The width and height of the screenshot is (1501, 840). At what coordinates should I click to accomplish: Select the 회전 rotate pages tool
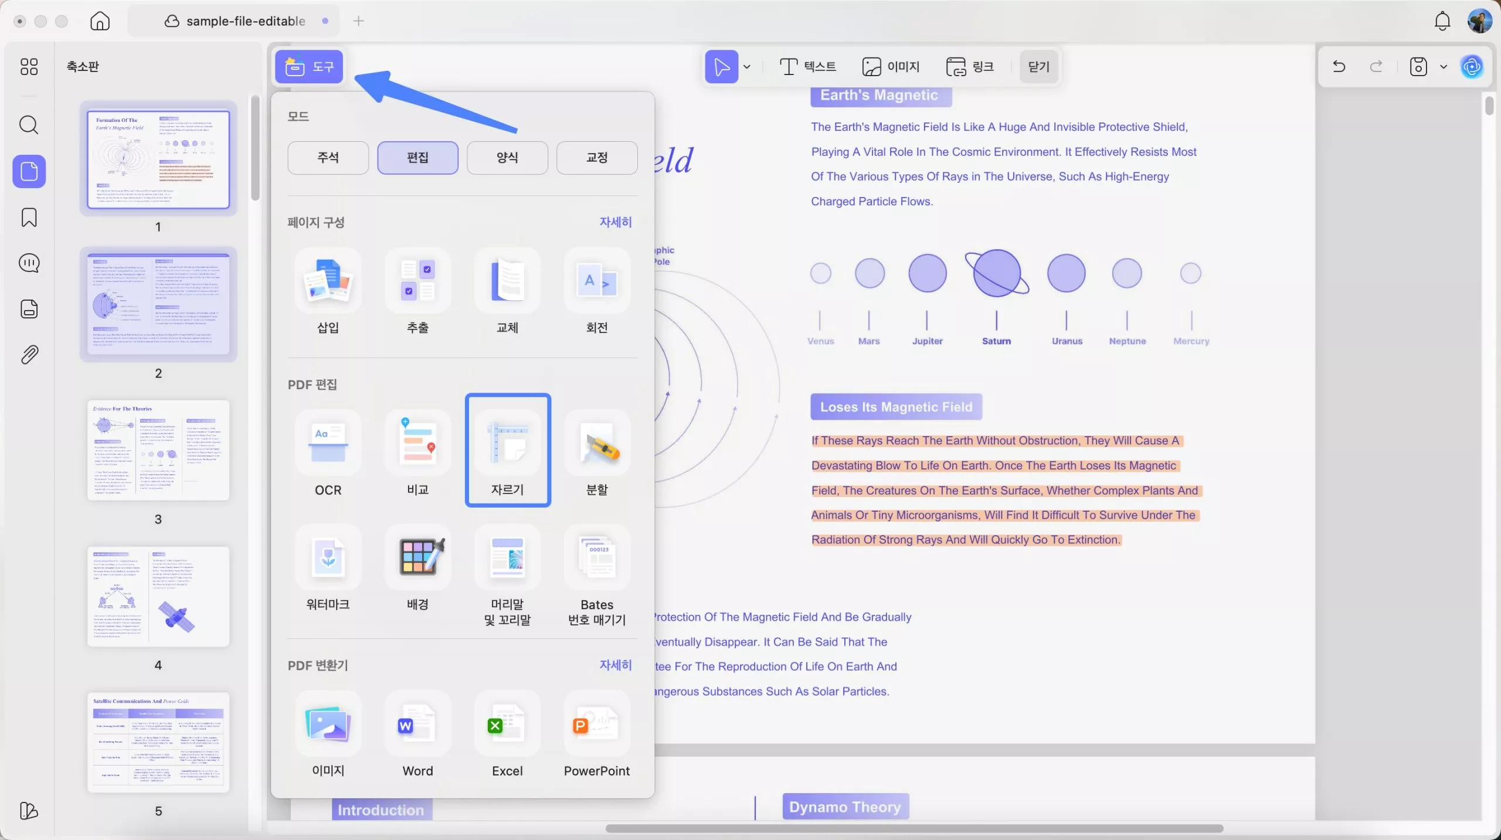597,291
